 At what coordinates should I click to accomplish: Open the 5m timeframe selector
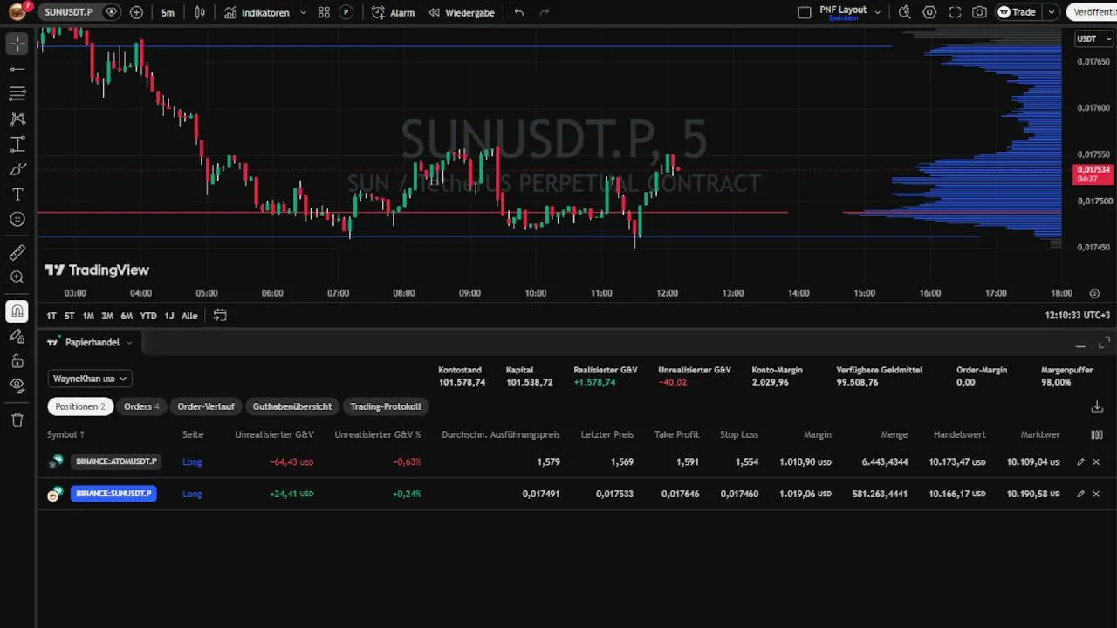tap(168, 12)
